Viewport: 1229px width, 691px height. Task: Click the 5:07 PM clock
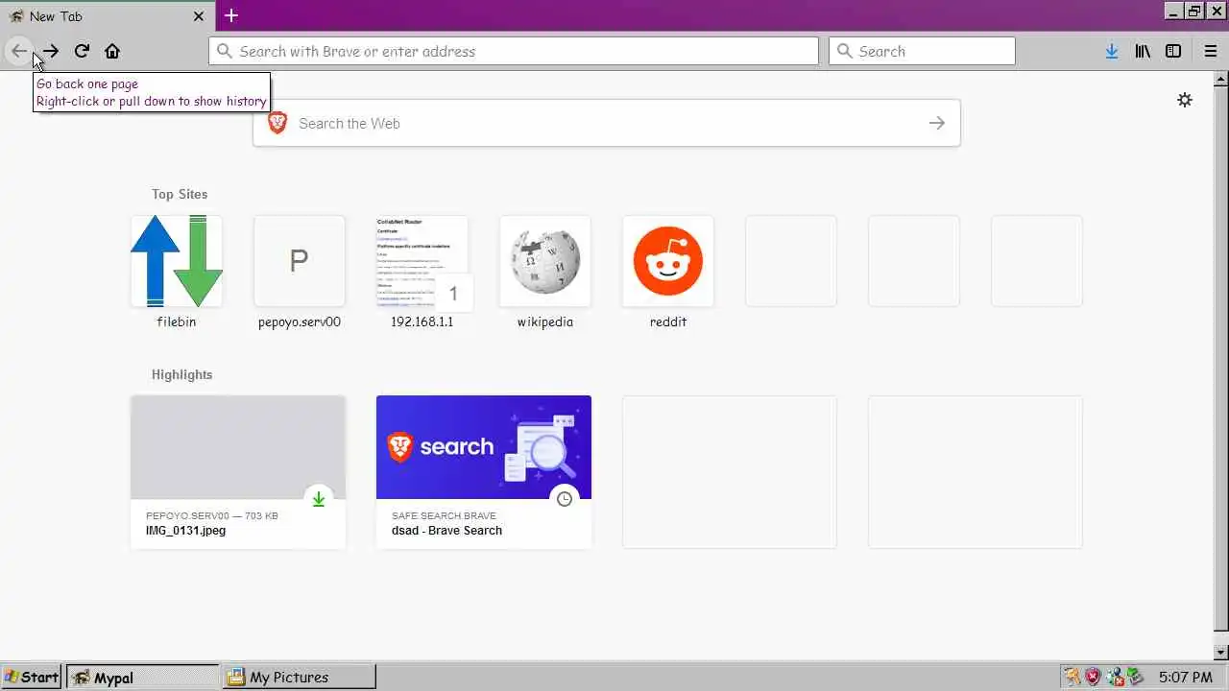pos(1186,677)
